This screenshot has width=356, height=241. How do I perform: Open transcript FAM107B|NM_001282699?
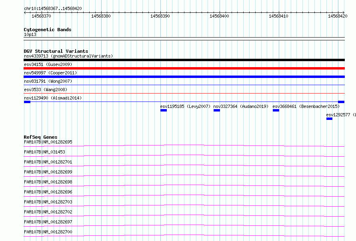48,172
